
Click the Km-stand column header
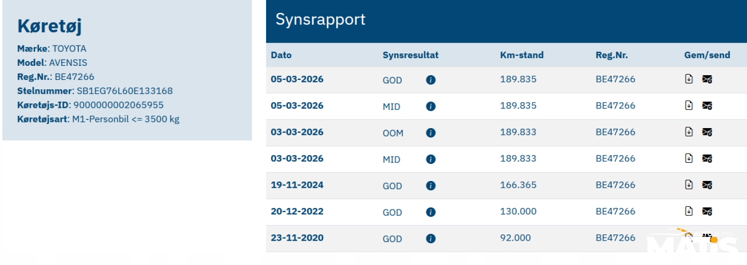click(521, 55)
